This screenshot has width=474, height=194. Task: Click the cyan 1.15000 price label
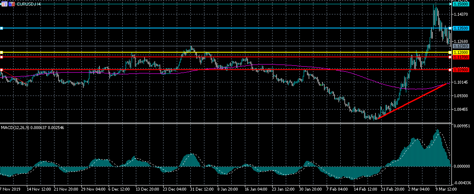pos(461,4)
